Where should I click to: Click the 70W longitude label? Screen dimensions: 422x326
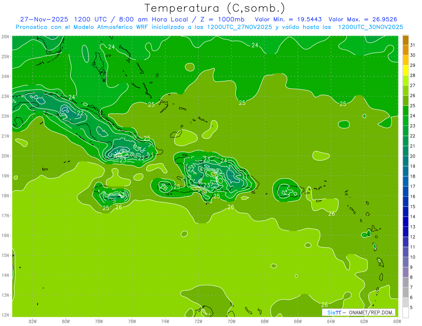(231, 321)
